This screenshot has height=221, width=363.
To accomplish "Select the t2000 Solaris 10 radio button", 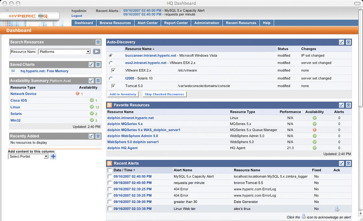I will [x=111, y=78].
